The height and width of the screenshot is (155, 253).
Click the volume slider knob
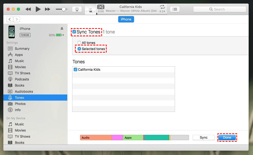point(63,9)
